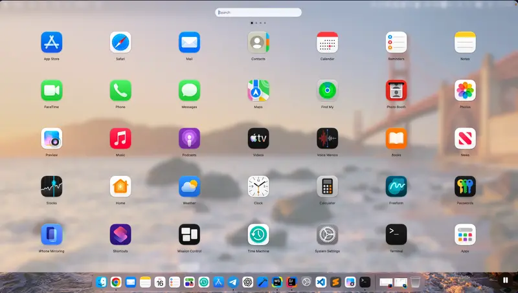Open the Passwords app
518x293 pixels.
465,186
